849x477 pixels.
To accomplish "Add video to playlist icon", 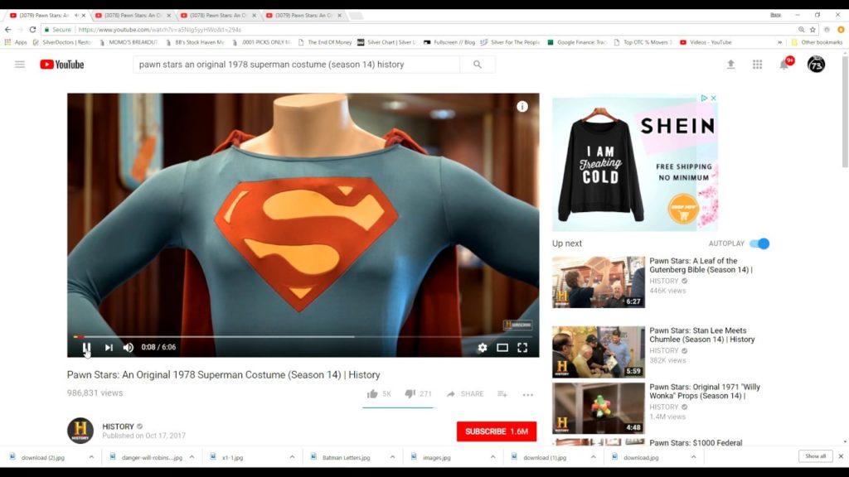I will (502, 393).
